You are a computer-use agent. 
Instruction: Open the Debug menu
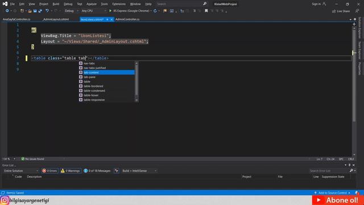click(68, 4)
